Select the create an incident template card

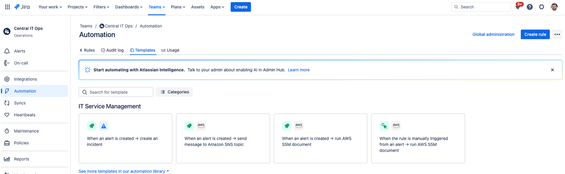click(125, 138)
